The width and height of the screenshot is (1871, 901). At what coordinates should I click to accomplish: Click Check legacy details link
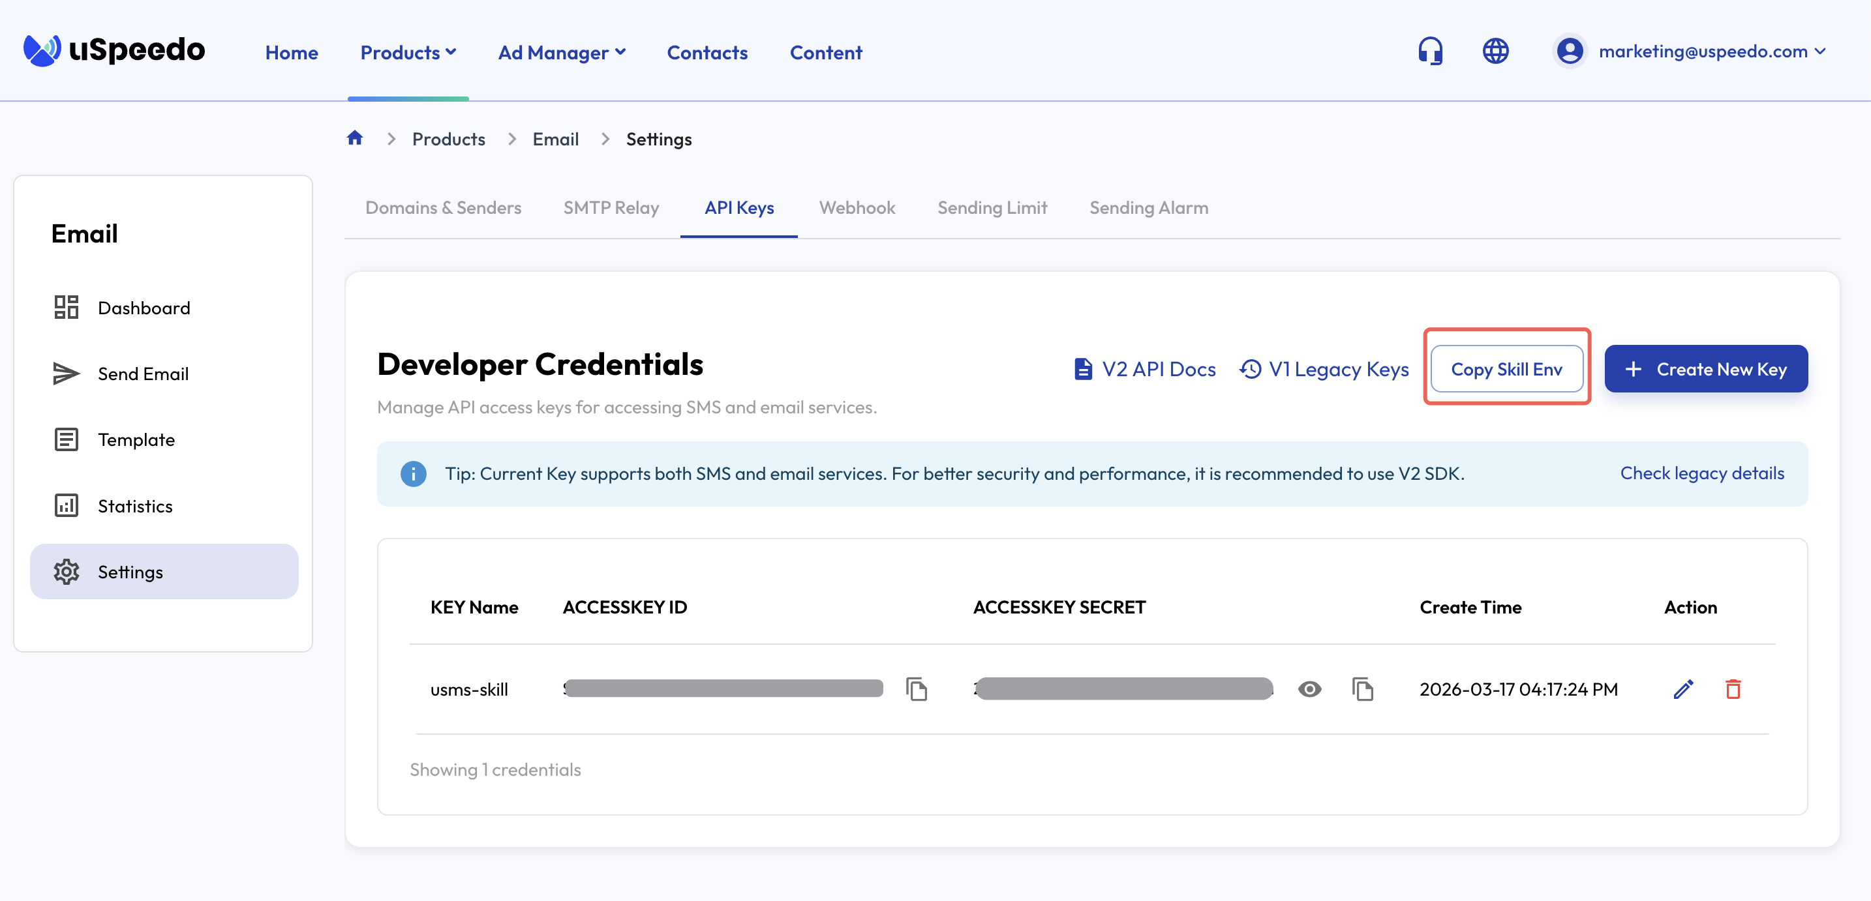pos(1701,473)
